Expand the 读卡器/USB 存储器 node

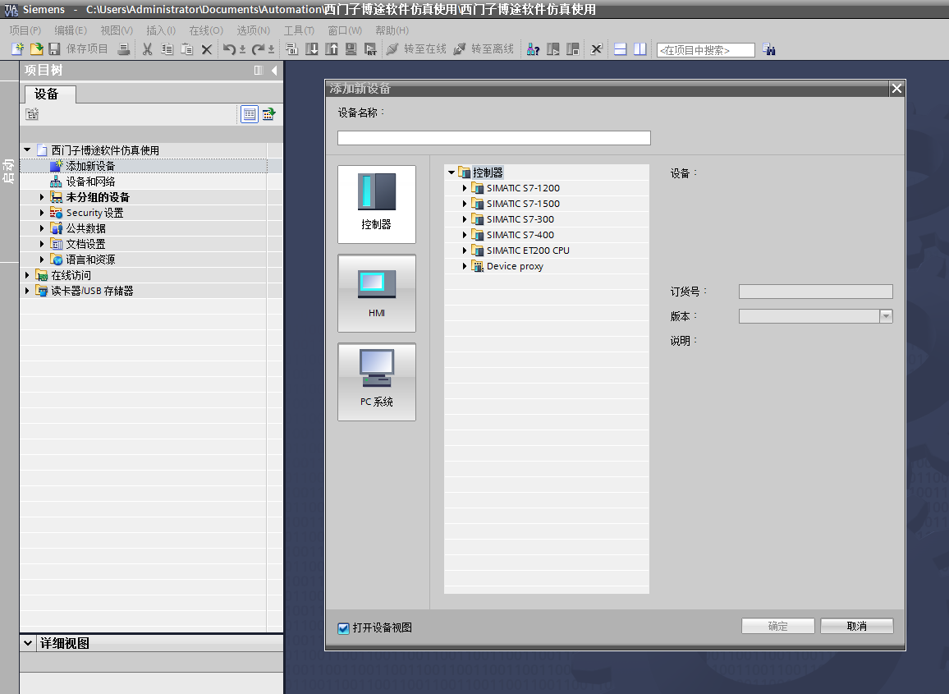27,291
